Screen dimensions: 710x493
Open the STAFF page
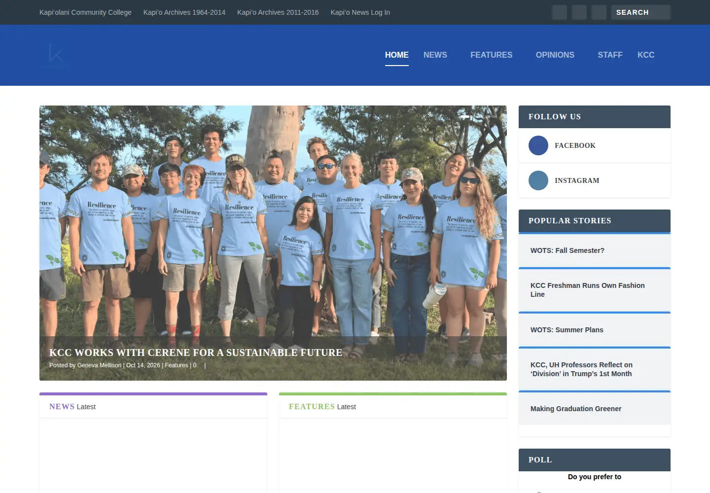610,55
